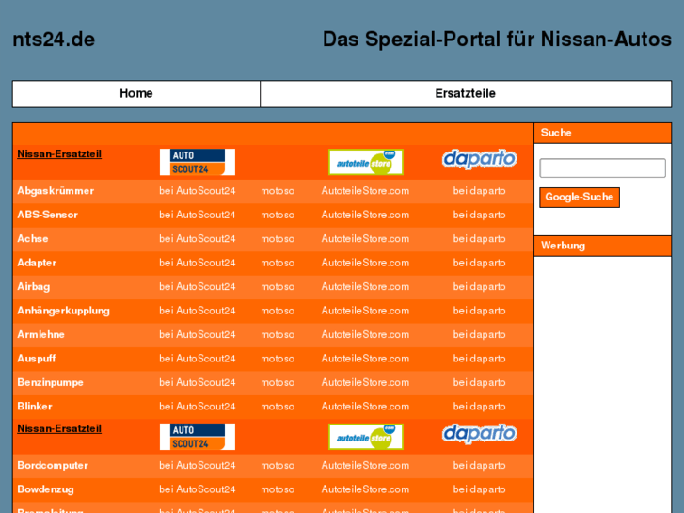Click the lower daparto logo above Bordcomputer
Image resolution: width=684 pixels, height=513 pixels.
480,434
